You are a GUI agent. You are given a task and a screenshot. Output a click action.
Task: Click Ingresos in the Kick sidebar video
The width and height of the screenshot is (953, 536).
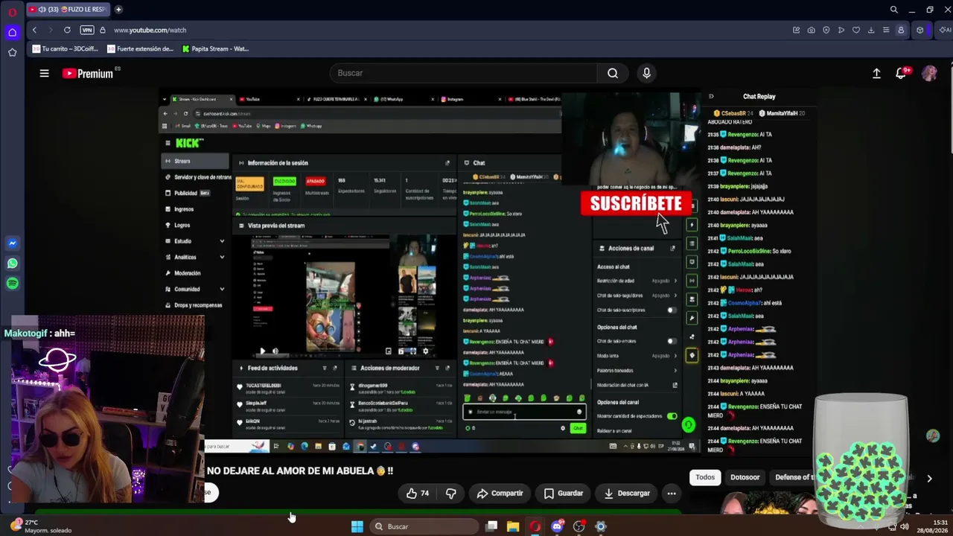pos(184,209)
